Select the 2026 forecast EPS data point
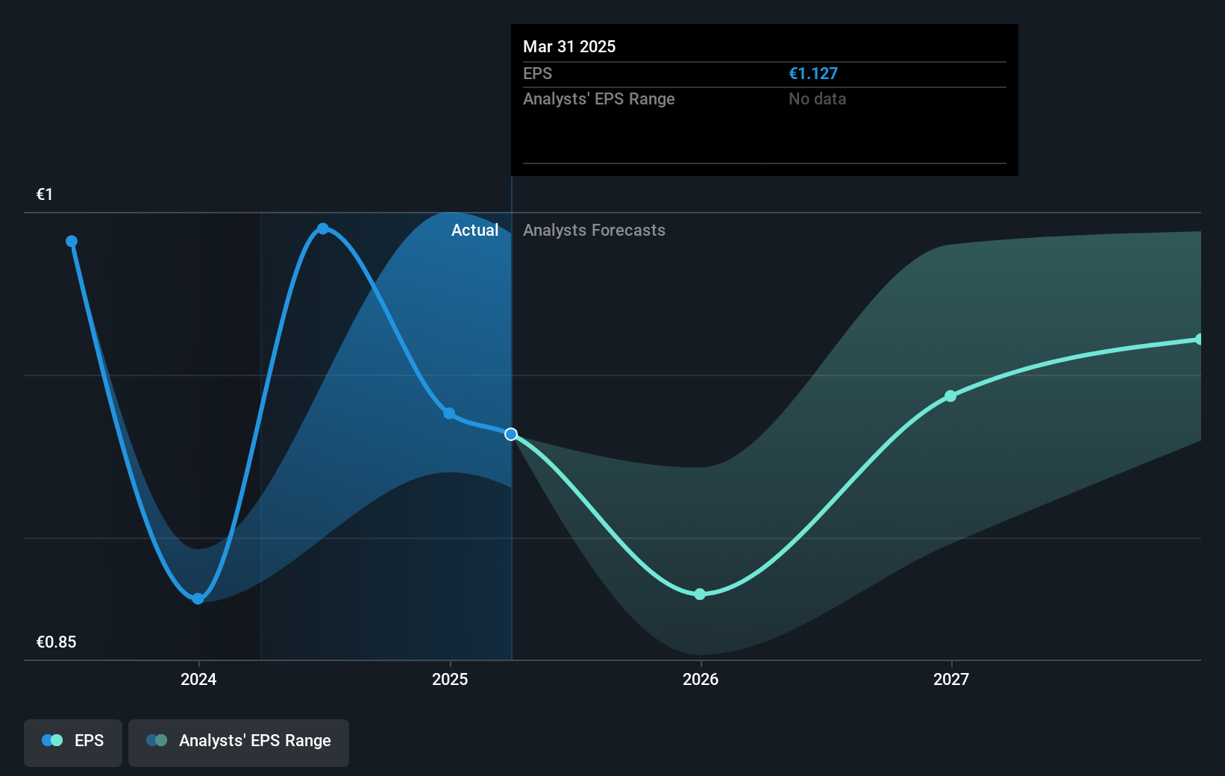Viewport: 1225px width, 776px height. pos(700,594)
